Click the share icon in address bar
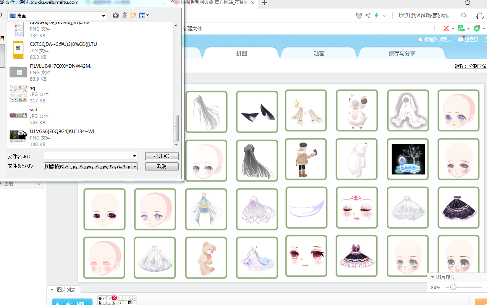The image size is (487, 305). 367,16
